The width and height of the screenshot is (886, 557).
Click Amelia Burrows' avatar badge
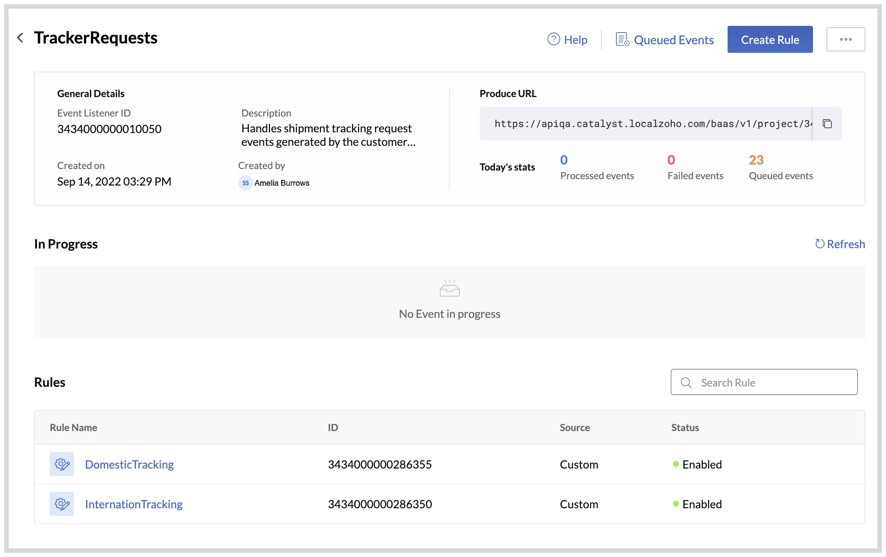click(x=246, y=183)
